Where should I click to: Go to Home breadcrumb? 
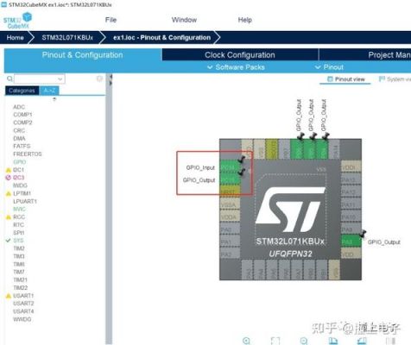(x=16, y=38)
